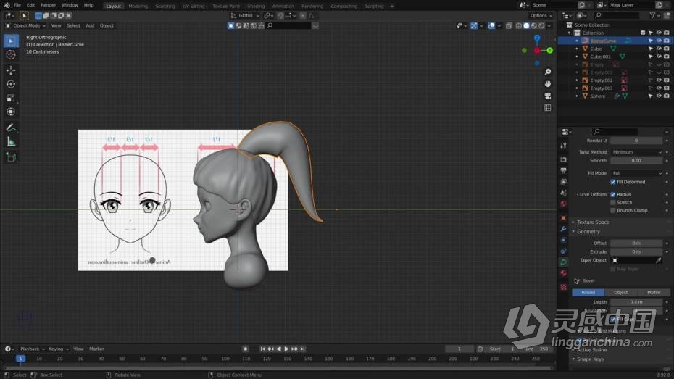Toggle Collection exclude checkbox in outliner
The width and height of the screenshot is (674, 379).
[x=643, y=33]
